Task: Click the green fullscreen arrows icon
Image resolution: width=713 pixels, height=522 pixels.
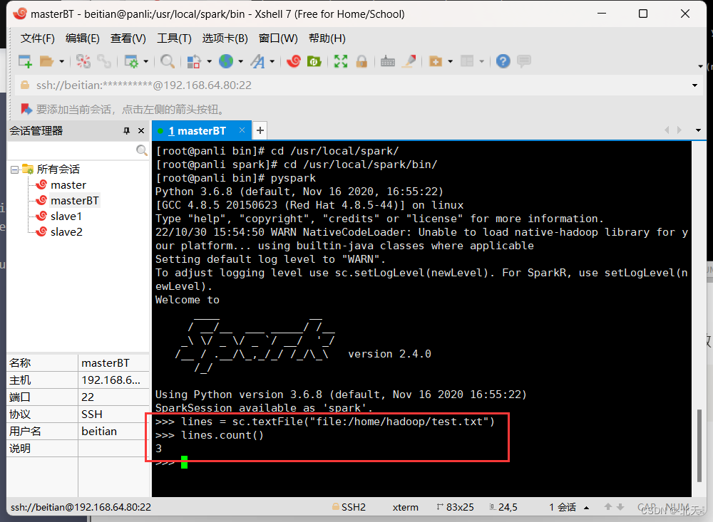Action: (341, 61)
